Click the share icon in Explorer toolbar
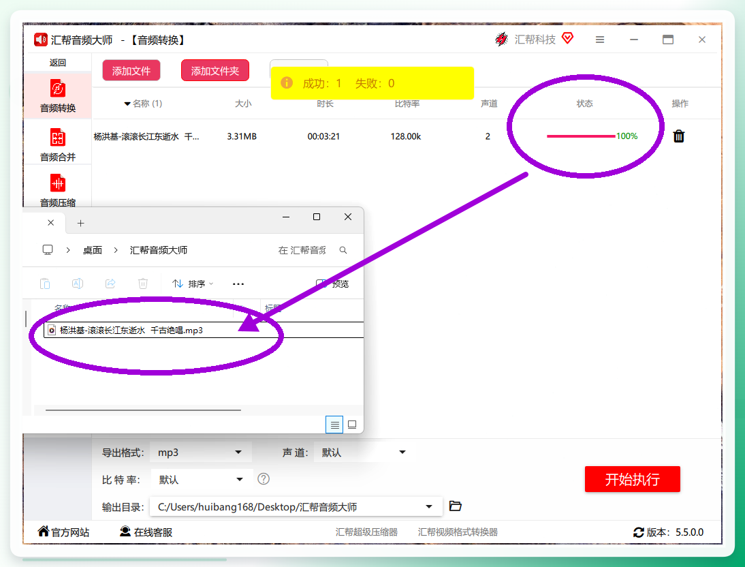Viewport: 745px width, 567px height. 110,283
